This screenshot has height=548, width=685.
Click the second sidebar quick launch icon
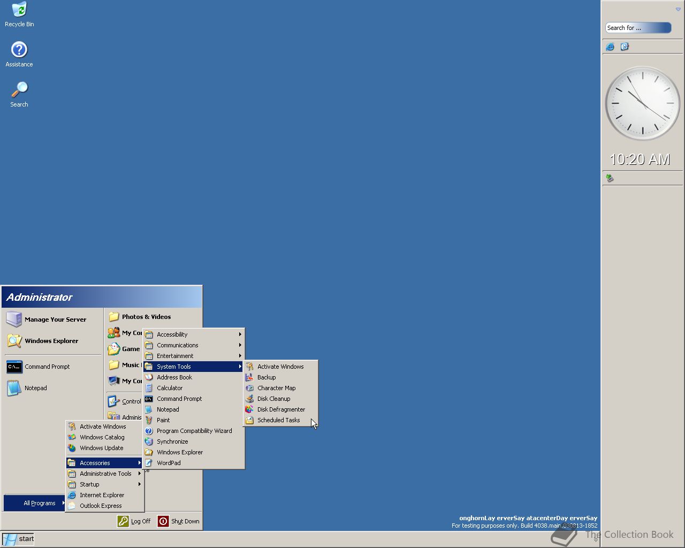[x=625, y=47]
